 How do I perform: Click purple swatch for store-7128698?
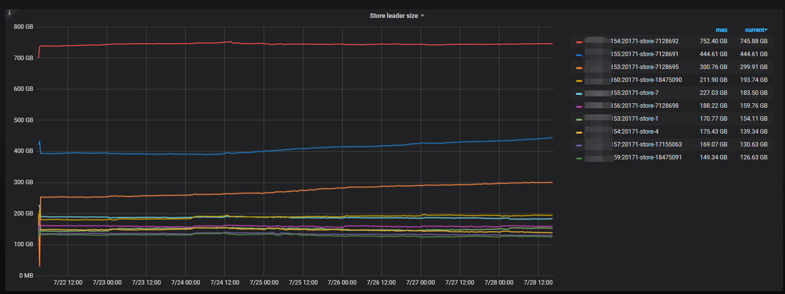click(x=579, y=106)
